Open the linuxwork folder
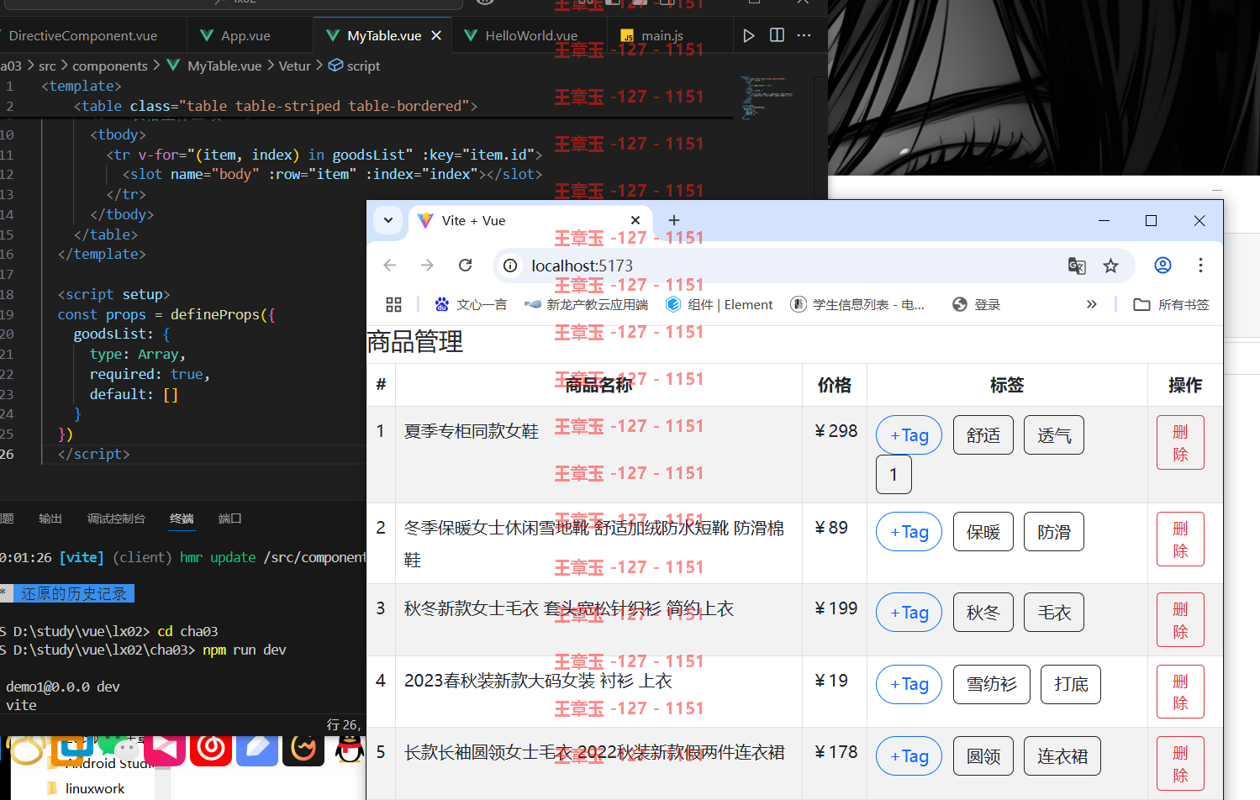 (x=87, y=788)
